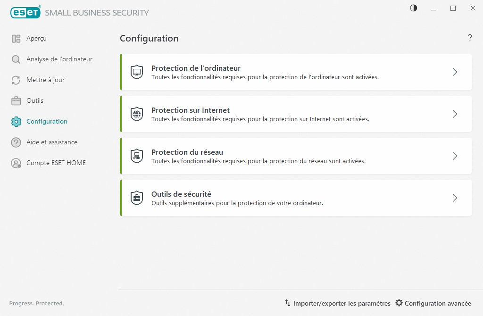Image resolution: width=483 pixels, height=316 pixels.
Task: Open Importer/exporter les paramètres
Action: click(x=337, y=303)
